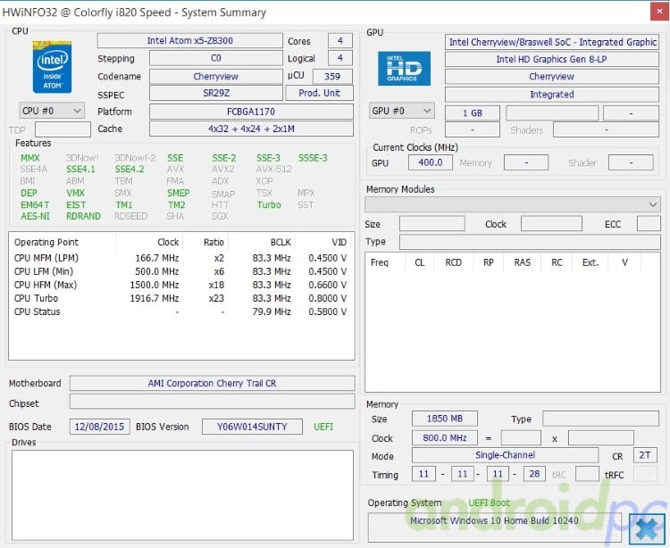
Task: Select the CPU Turbo row
Action: coord(180,298)
